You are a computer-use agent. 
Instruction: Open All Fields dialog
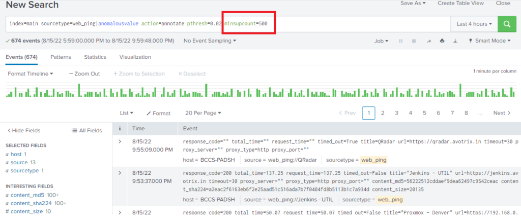coord(86,131)
